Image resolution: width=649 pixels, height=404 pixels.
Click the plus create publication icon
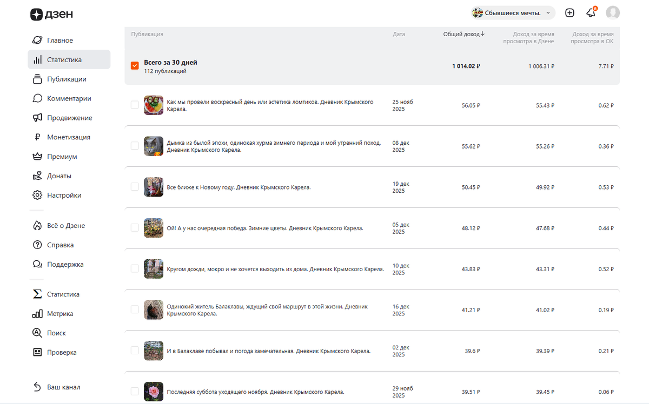pos(569,12)
